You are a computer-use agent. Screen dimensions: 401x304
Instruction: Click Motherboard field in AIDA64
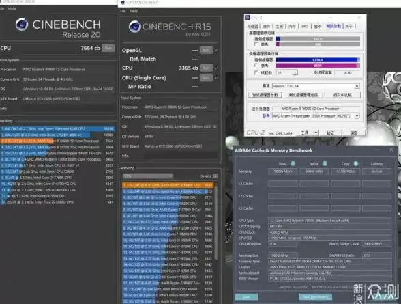(x=329, y=273)
